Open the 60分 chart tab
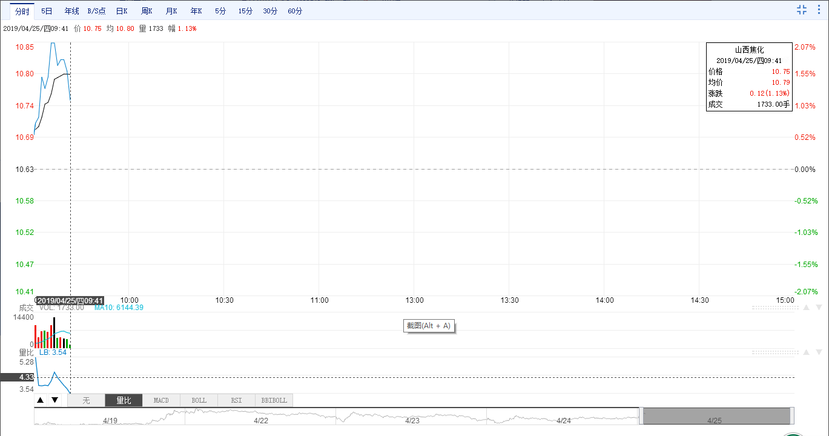 pyautogui.click(x=295, y=11)
